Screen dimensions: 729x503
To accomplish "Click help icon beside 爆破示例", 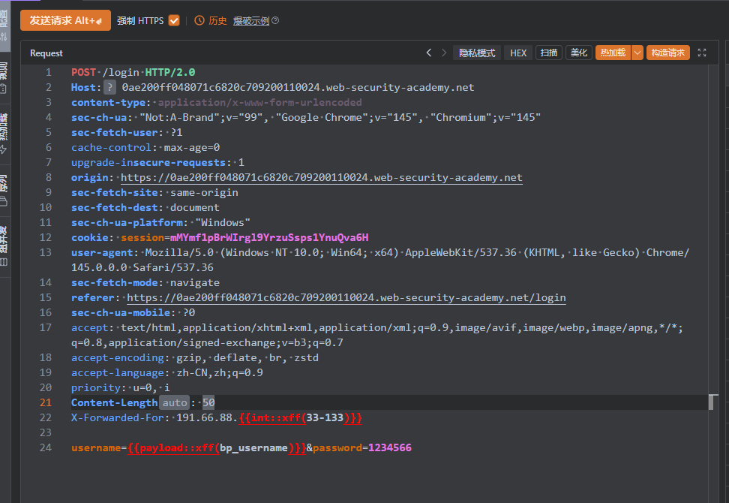I will pyautogui.click(x=275, y=21).
